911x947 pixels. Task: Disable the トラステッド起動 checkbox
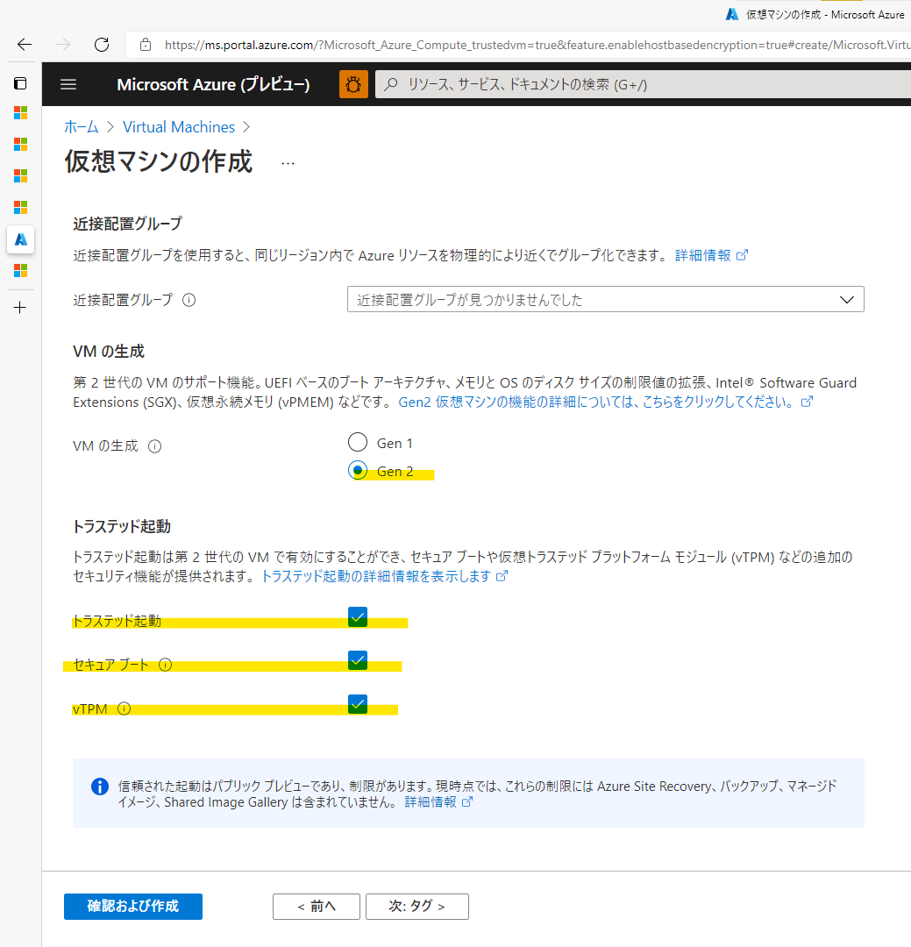[x=357, y=616]
